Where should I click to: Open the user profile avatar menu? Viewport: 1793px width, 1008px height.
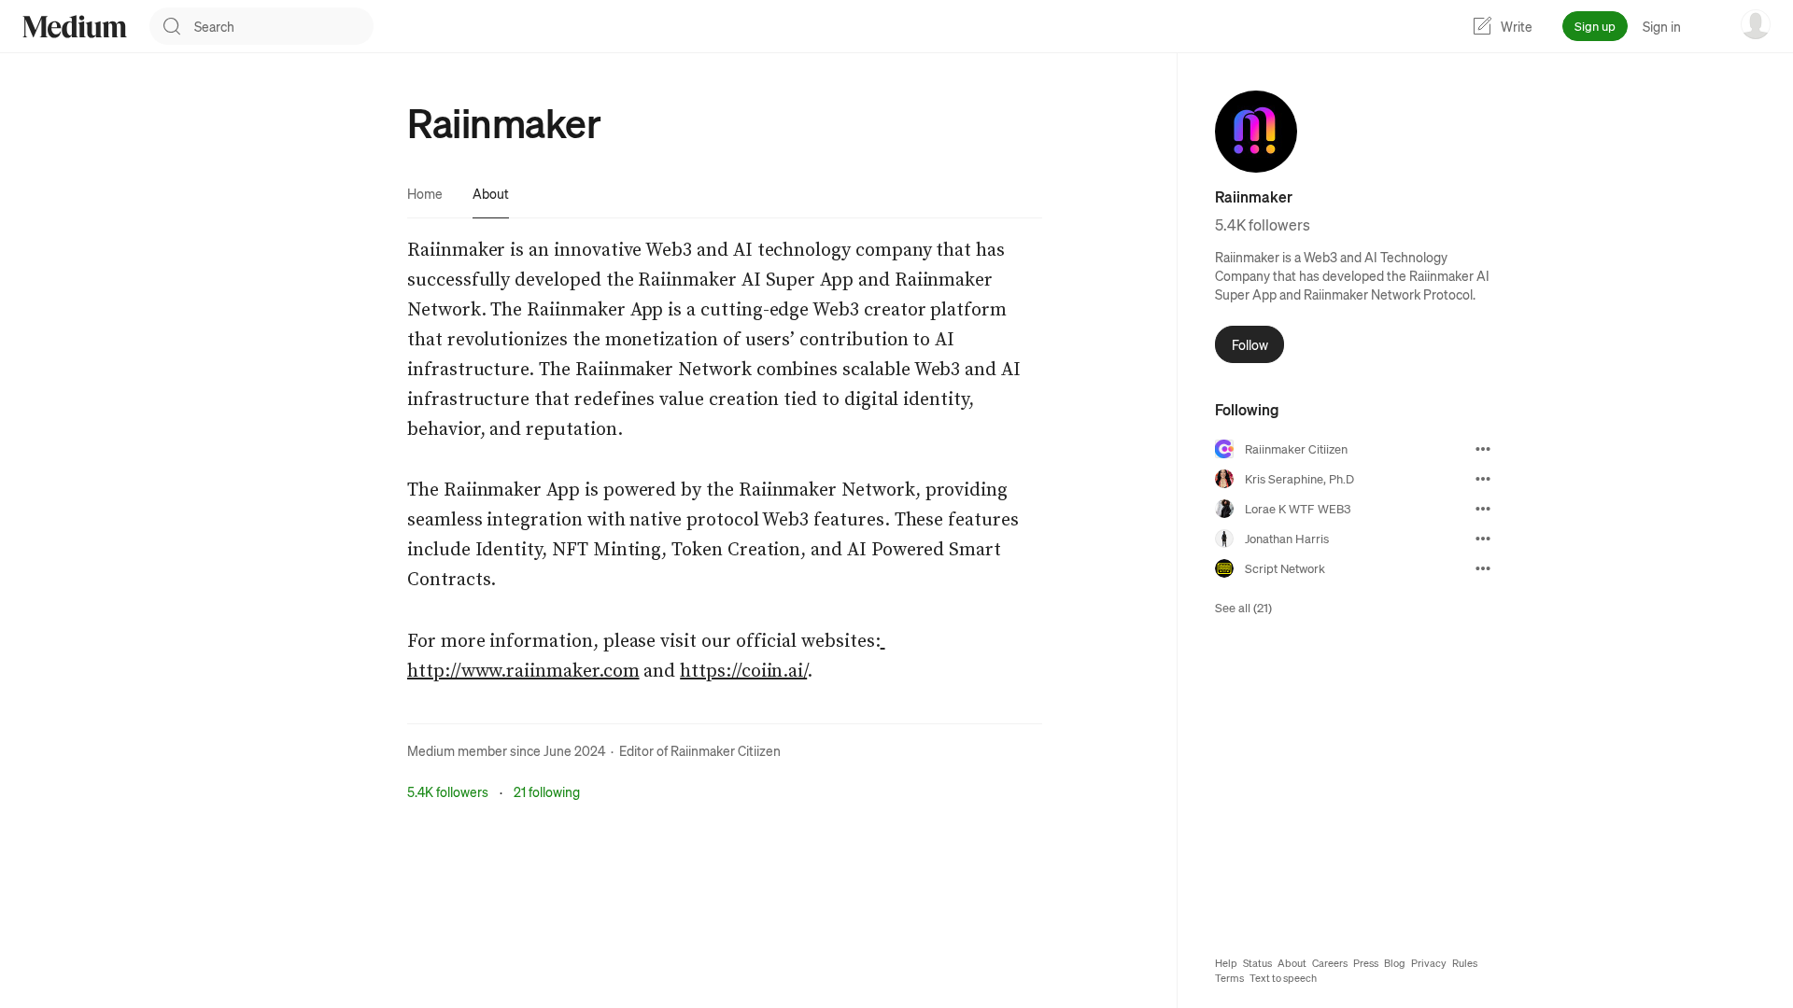(1755, 25)
